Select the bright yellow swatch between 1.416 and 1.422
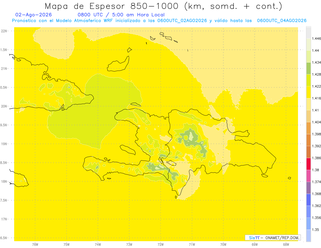The height and width of the screenshot is (248, 321). click(x=308, y=92)
